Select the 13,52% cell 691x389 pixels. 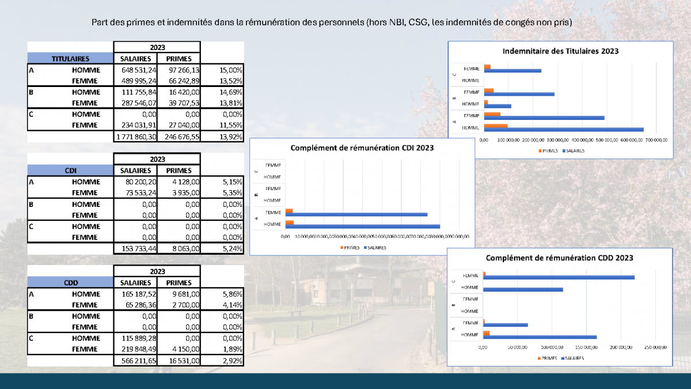point(230,81)
